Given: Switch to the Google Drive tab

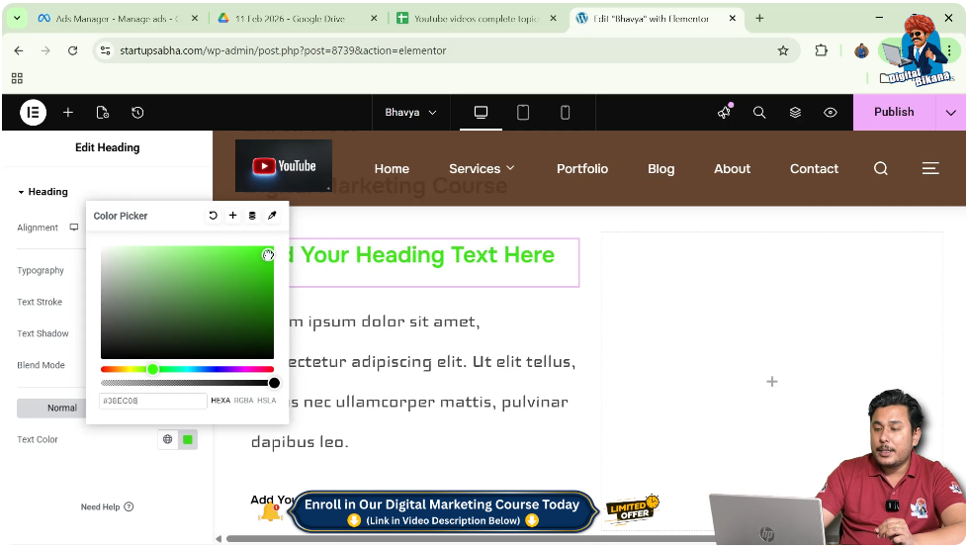Looking at the screenshot, I should (x=298, y=19).
